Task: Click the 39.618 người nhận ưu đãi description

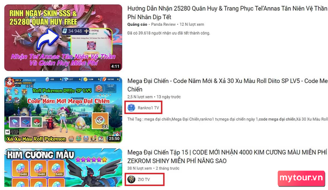Action: point(169,33)
